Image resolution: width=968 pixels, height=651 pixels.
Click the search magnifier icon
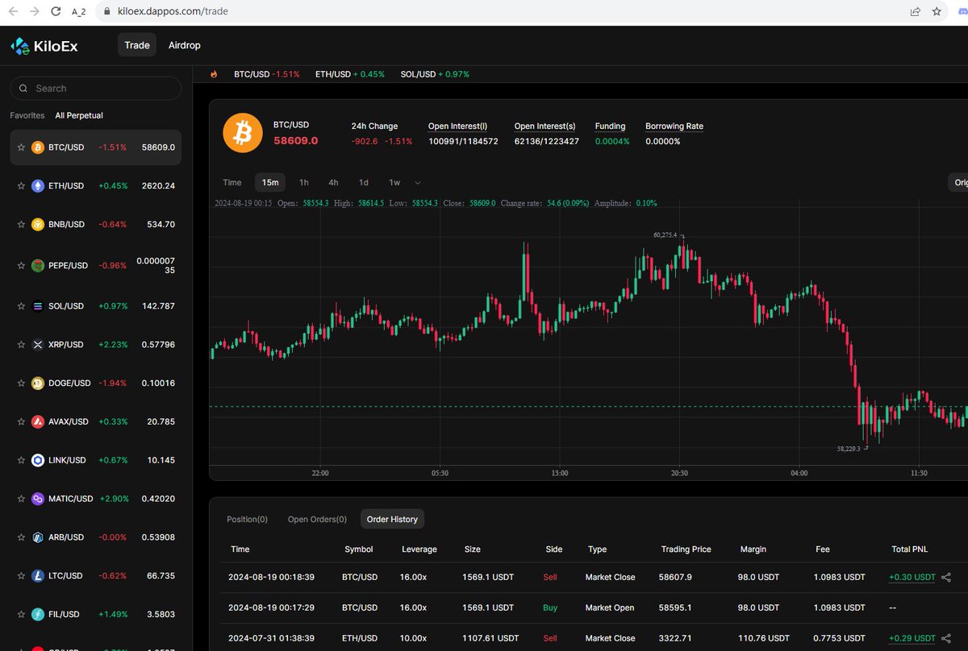click(25, 89)
